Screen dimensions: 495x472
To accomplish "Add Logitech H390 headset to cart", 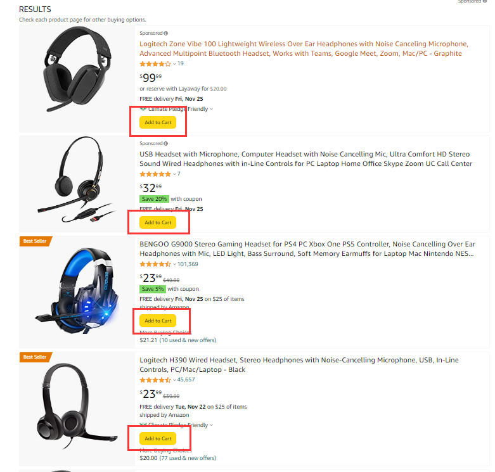I will pyautogui.click(x=158, y=438).
